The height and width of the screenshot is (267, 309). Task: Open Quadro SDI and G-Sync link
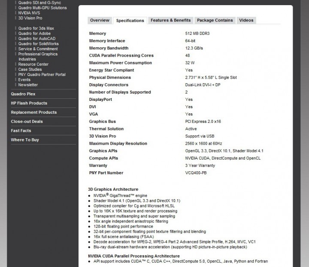[x=39, y=3]
